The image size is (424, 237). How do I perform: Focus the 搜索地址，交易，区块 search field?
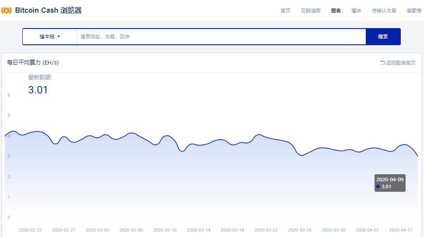(x=221, y=36)
